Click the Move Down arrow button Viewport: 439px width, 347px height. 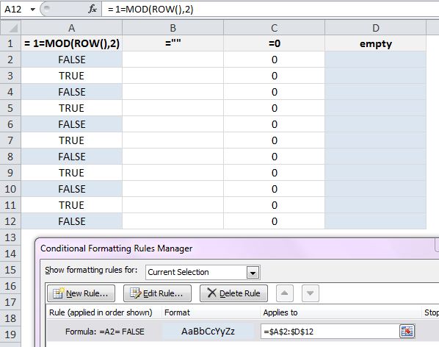[x=311, y=293]
